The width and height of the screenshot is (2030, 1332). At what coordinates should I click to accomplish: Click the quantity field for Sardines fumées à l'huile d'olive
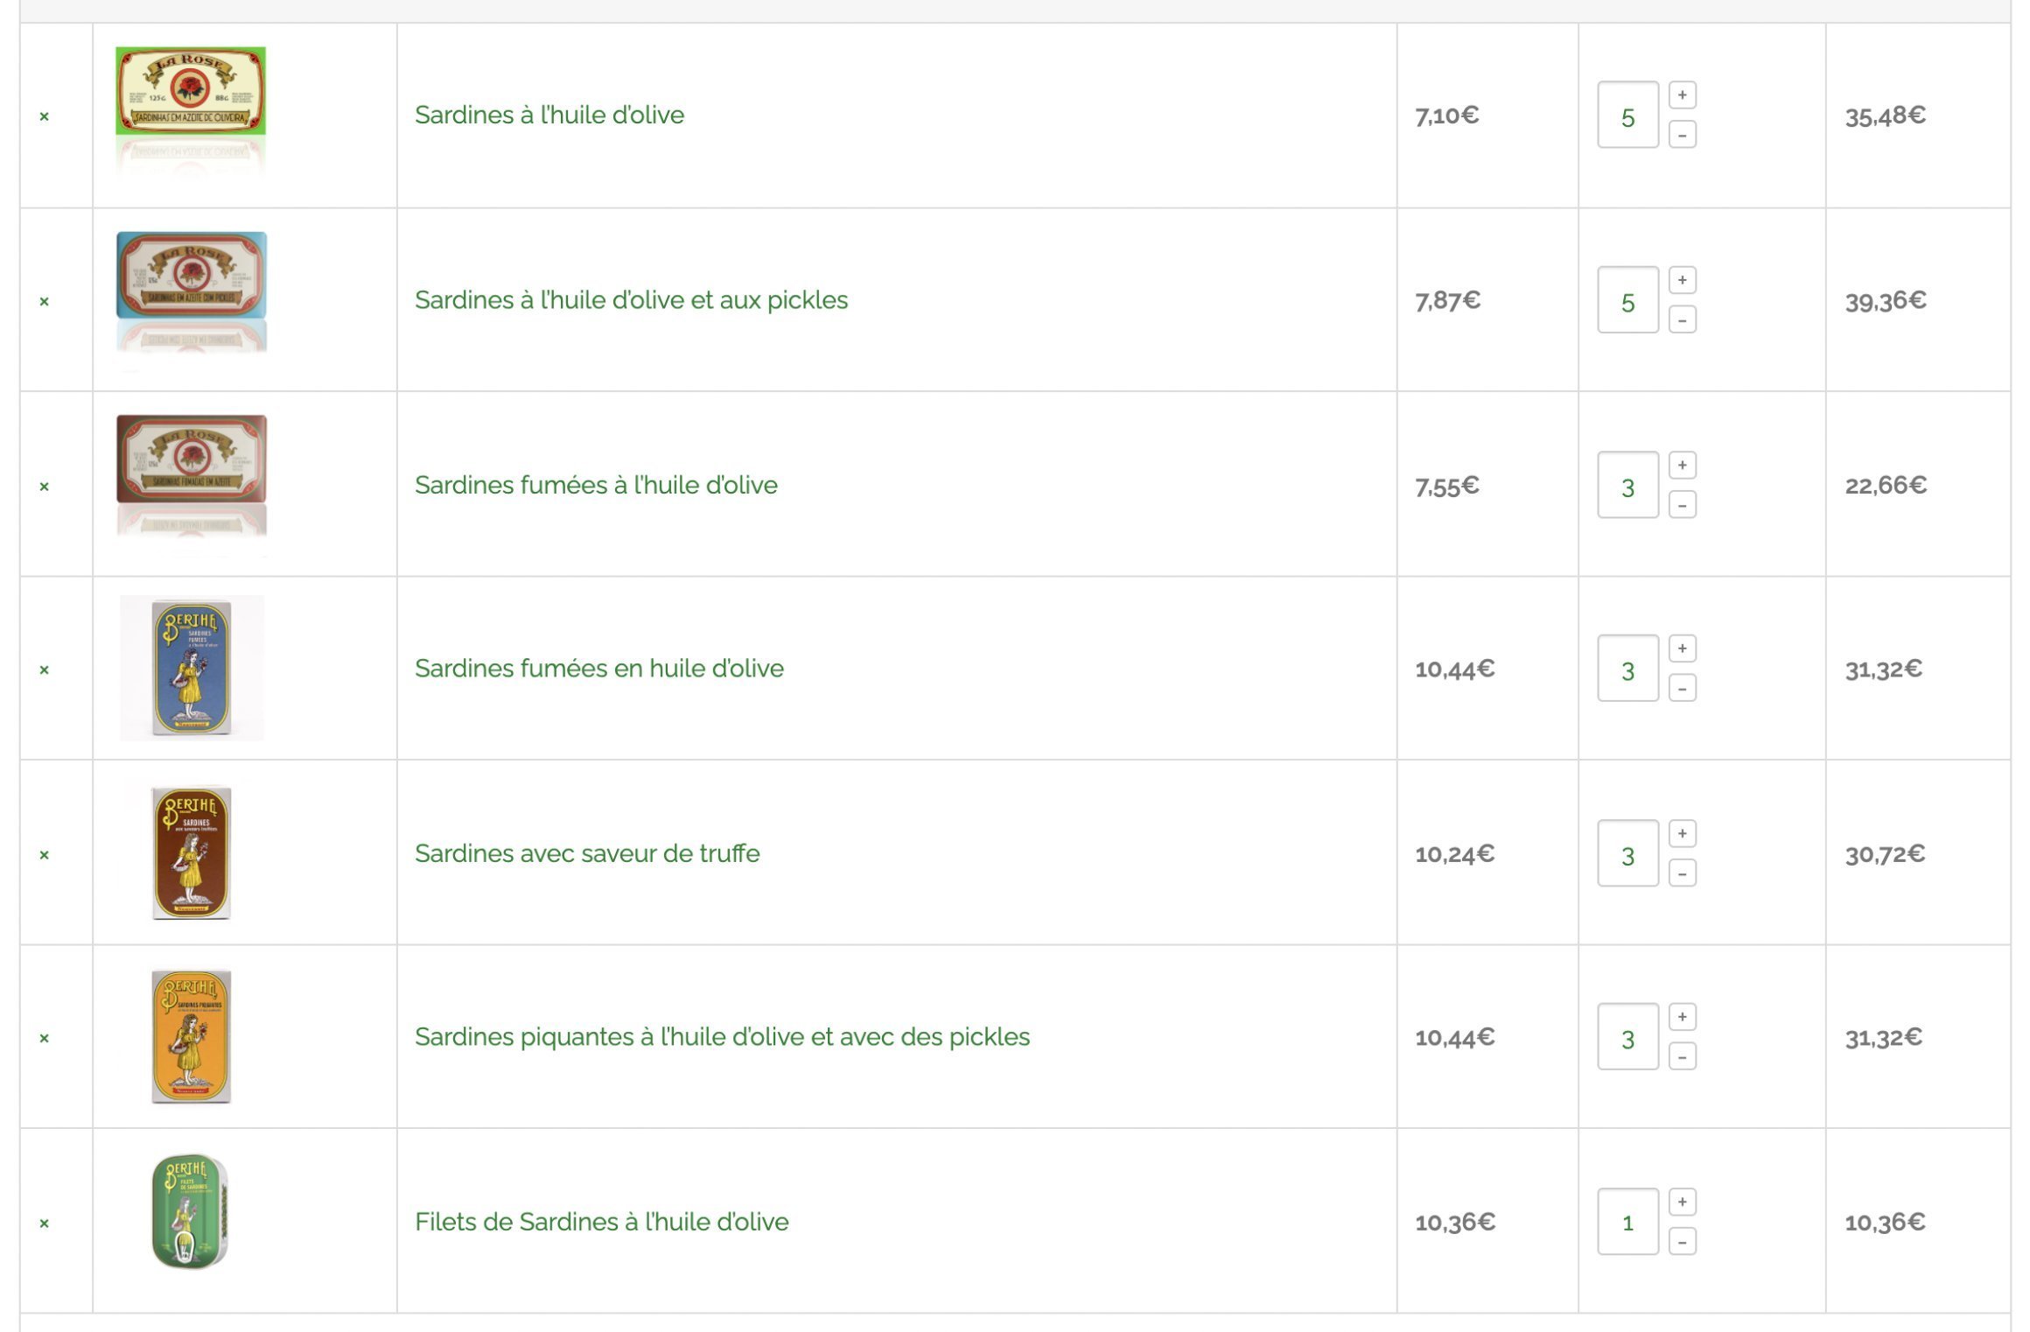(x=1627, y=486)
